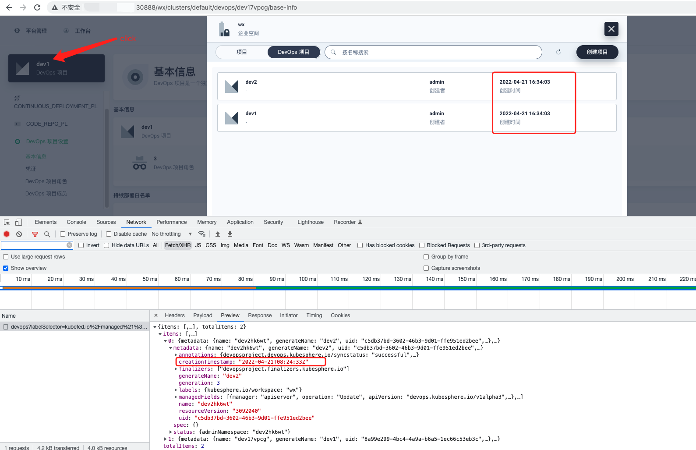The height and width of the screenshot is (450, 696).
Task: Click the Export HAR download arrow icon
Action: (x=230, y=234)
